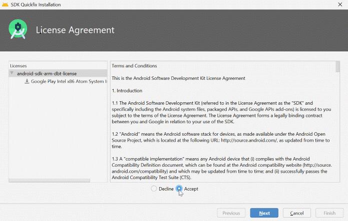Click vertical scrollbar thumb in license text

[338, 66]
